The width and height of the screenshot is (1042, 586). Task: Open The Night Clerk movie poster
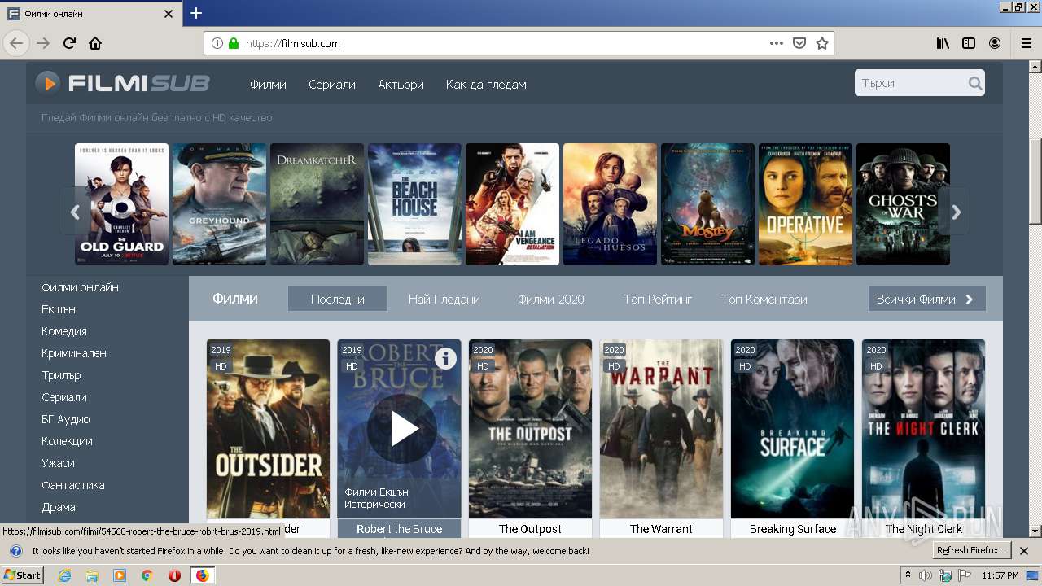(924, 429)
